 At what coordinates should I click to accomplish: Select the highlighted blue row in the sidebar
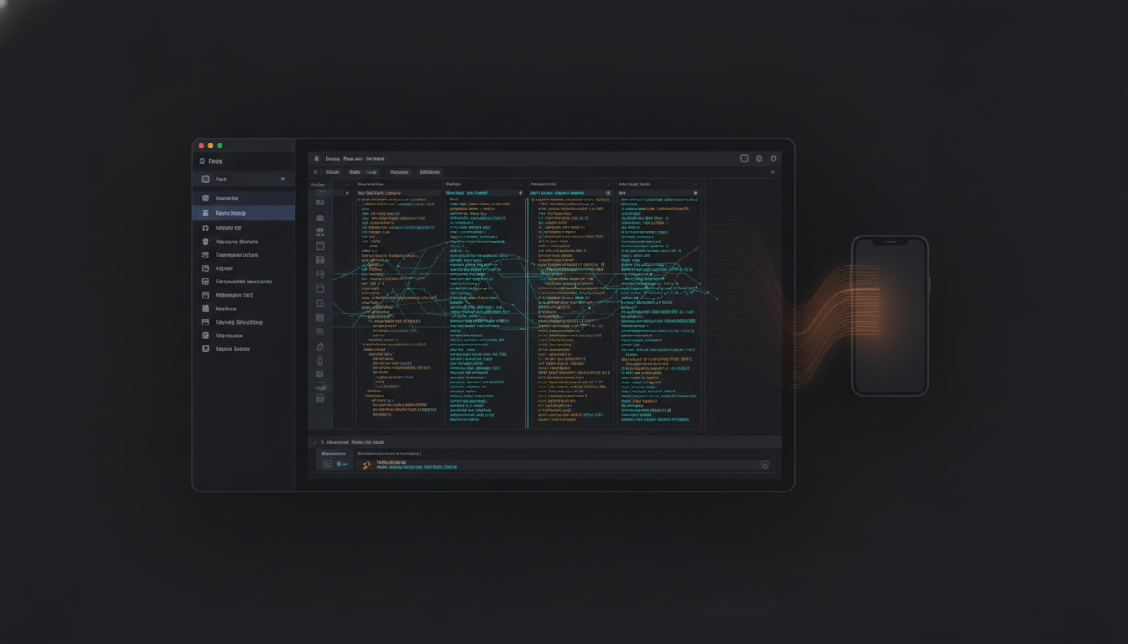243,213
